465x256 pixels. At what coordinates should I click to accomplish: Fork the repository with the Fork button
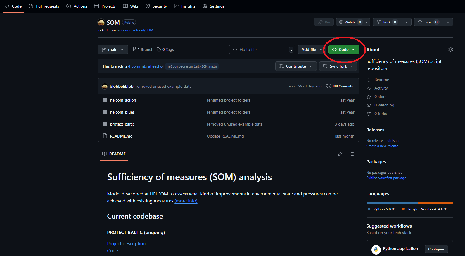click(x=387, y=22)
